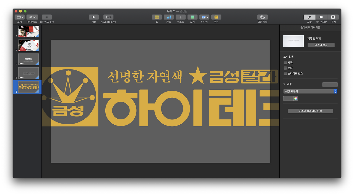
Task: Open the 색상 채우기 fill dropdown
Action: point(310,91)
